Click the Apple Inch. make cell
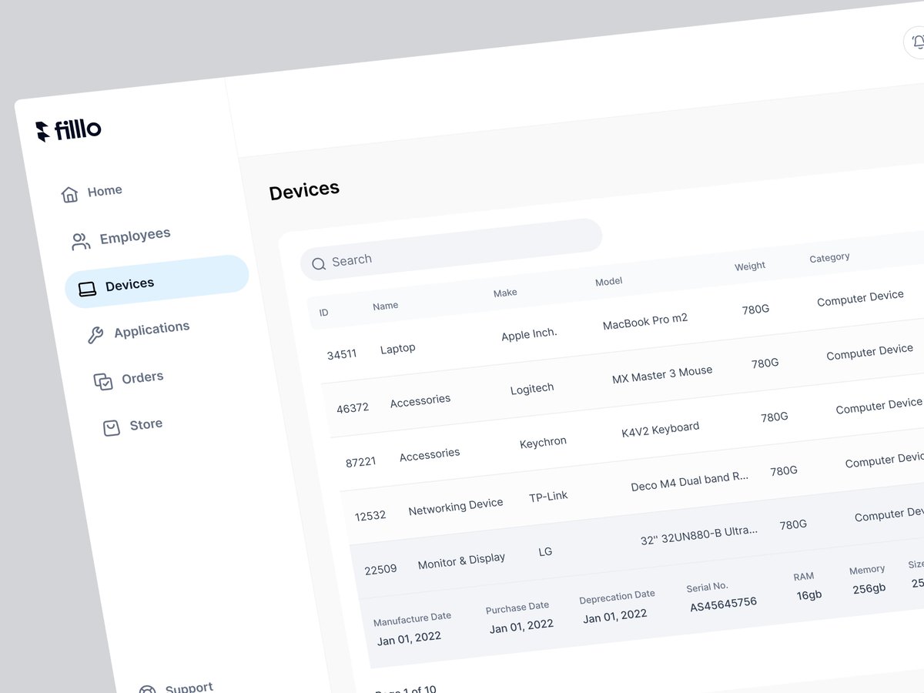The image size is (924, 693). (x=529, y=335)
